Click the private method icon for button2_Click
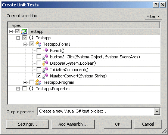 pos(45,57)
